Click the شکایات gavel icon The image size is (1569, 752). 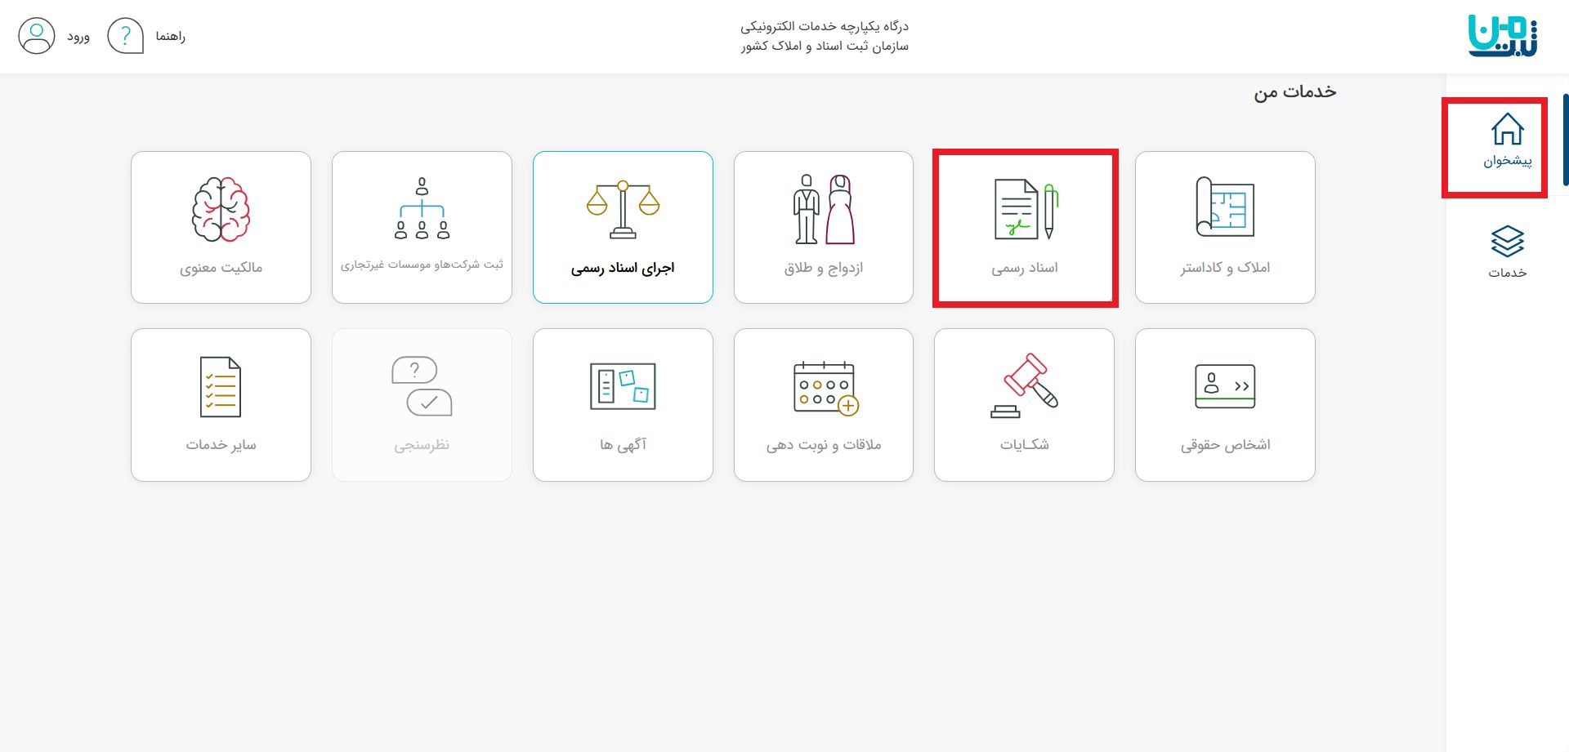[1025, 386]
